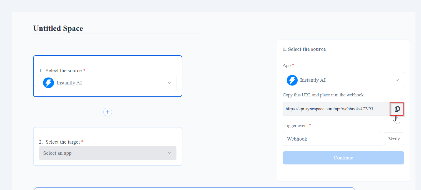Click the Instantly AI logo in App field

point(292,80)
